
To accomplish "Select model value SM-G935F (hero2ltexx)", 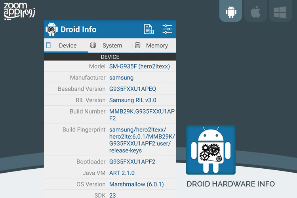I will (x=139, y=66).
